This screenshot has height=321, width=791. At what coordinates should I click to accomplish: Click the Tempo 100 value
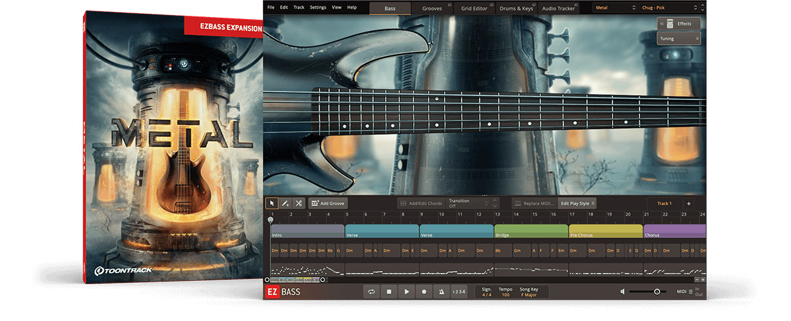pos(506,295)
